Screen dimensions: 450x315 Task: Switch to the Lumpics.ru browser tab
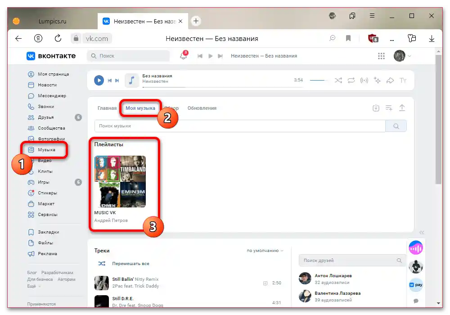[52, 22]
